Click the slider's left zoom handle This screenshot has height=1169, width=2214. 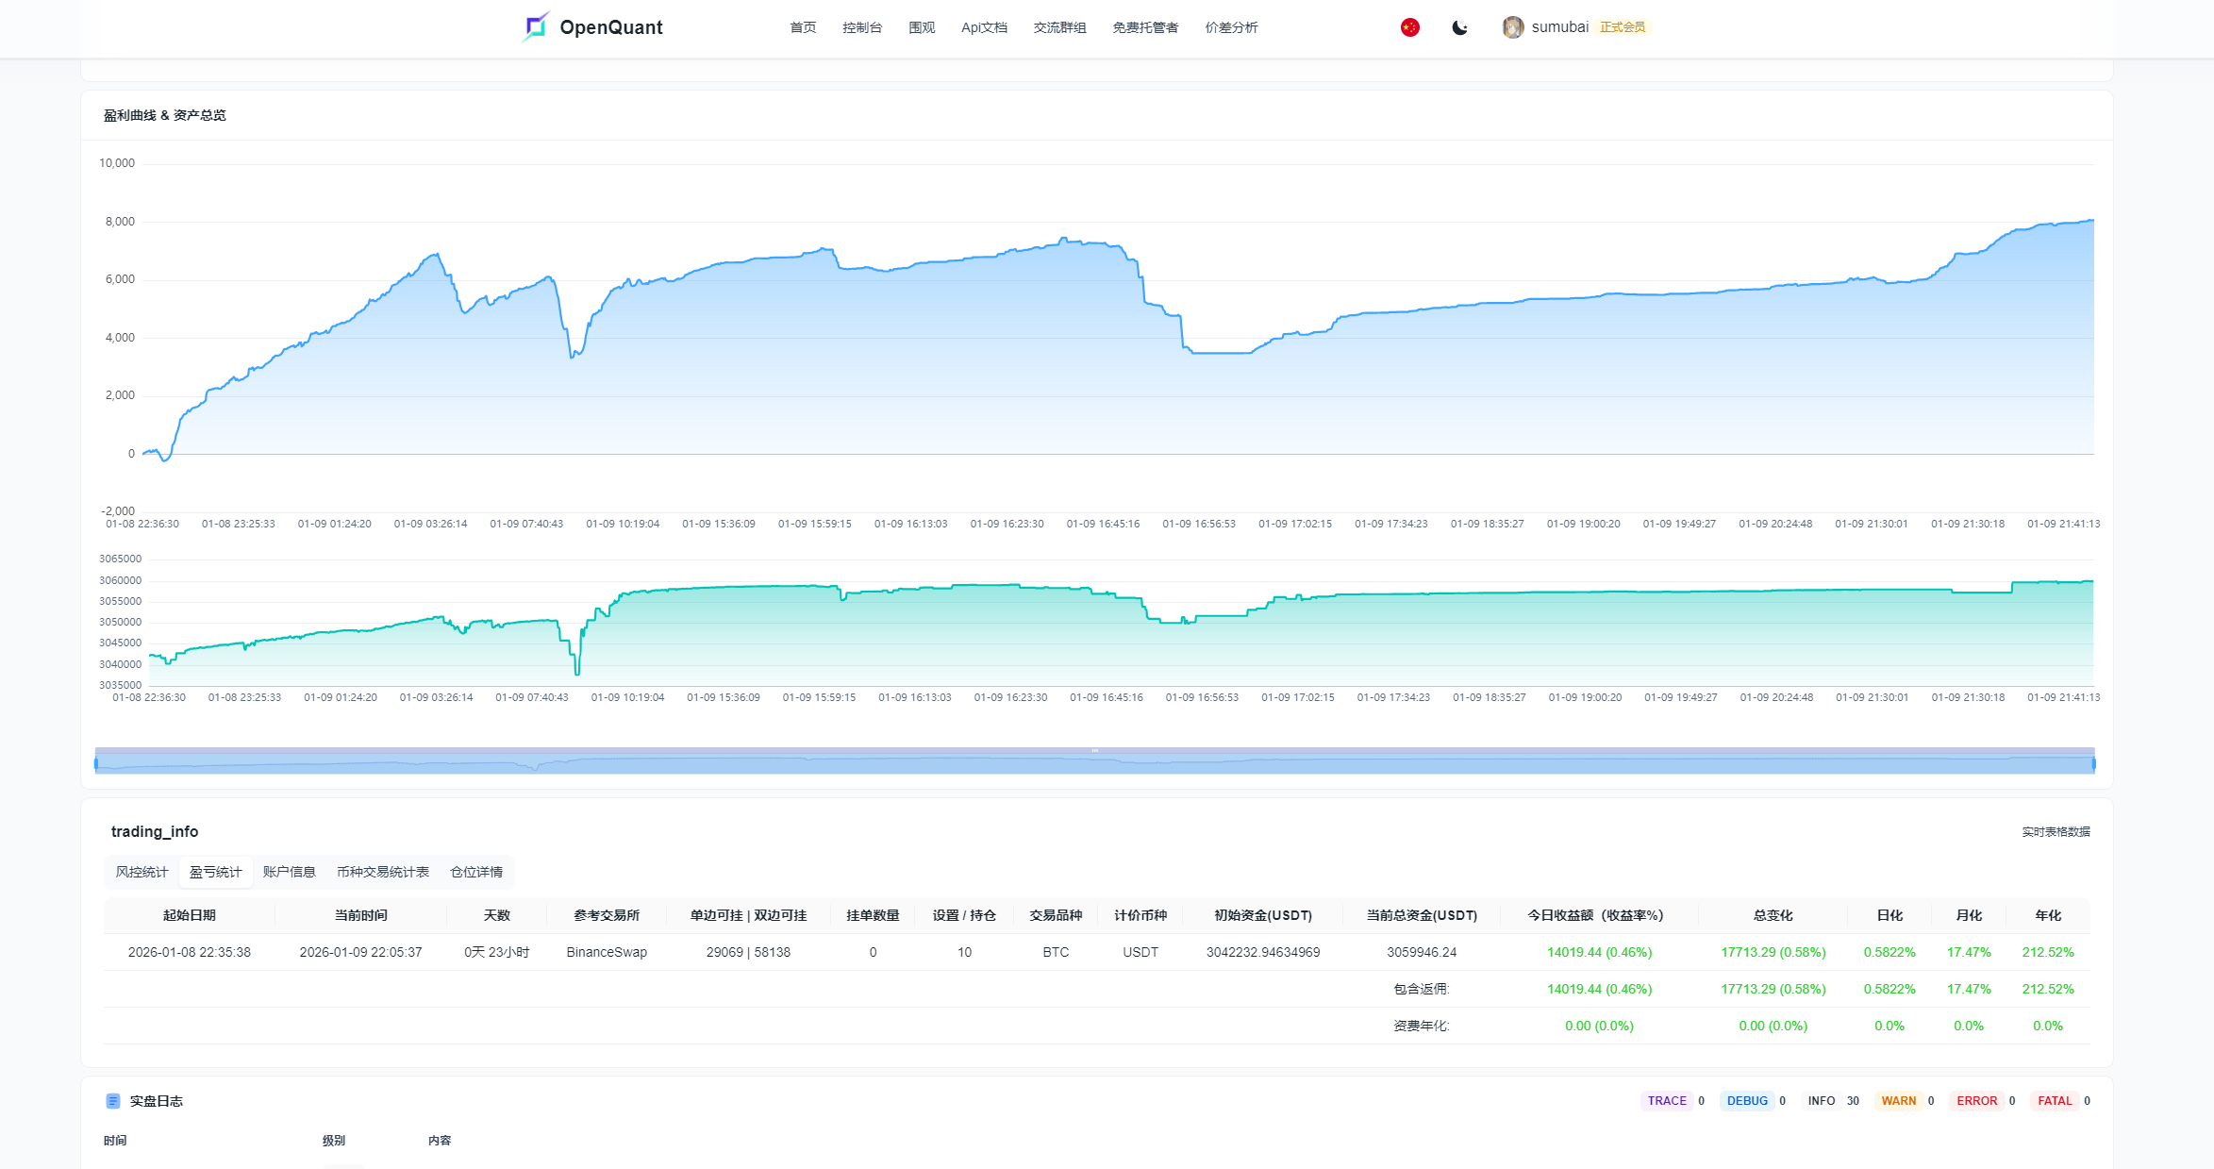tap(96, 763)
